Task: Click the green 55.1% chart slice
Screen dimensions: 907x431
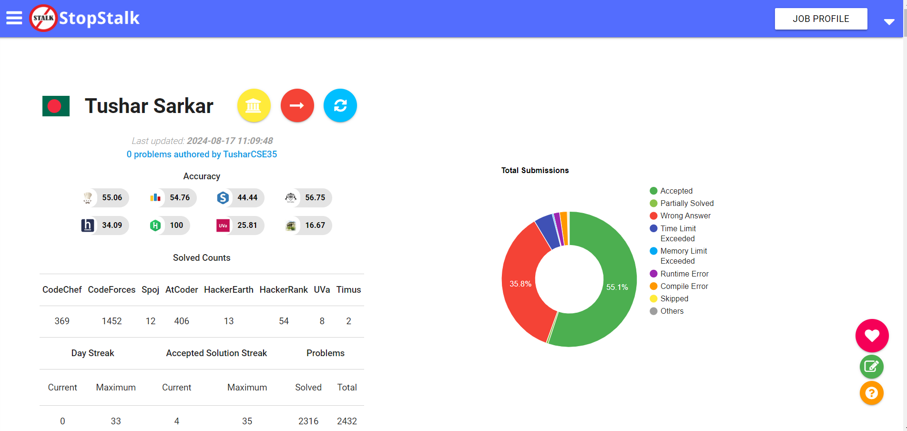Action: [617, 287]
